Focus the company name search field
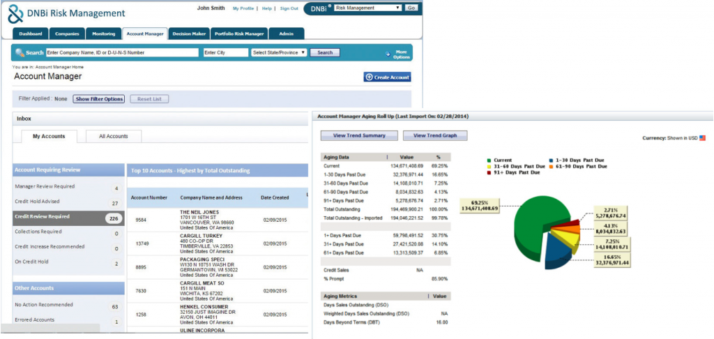 click(122, 53)
